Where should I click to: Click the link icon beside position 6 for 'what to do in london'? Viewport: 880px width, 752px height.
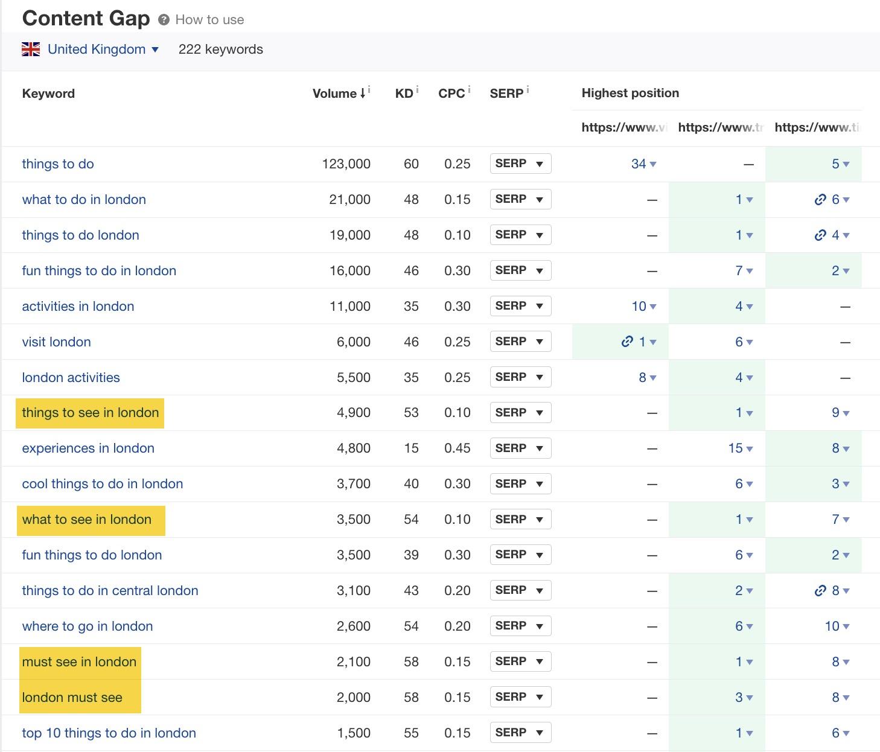coord(820,199)
